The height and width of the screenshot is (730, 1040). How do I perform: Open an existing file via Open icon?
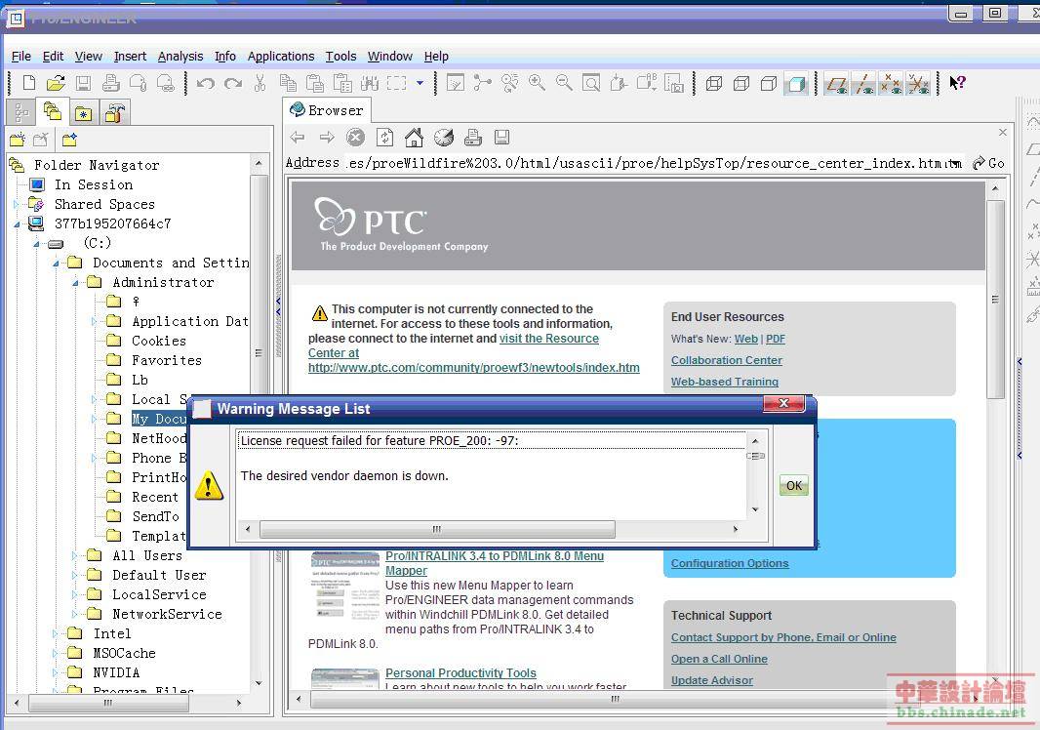tap(56, 83)
